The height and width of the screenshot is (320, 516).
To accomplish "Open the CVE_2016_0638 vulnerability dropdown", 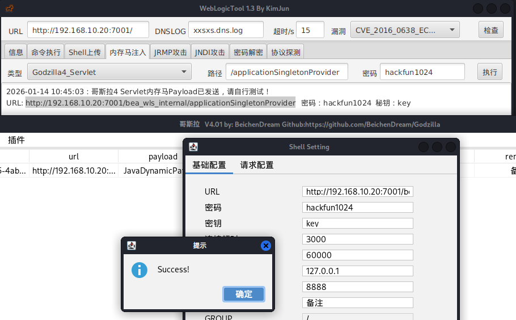I will coord(405,30).
